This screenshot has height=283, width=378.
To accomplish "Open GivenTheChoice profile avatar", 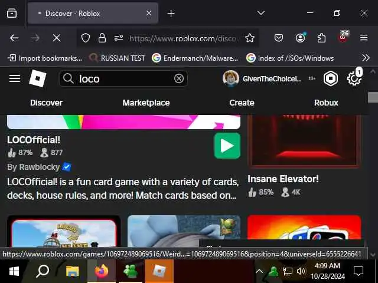I will 231,78.
